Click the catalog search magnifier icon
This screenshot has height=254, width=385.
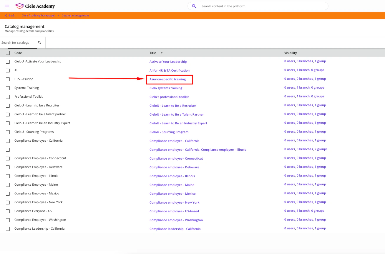(39, 42)
